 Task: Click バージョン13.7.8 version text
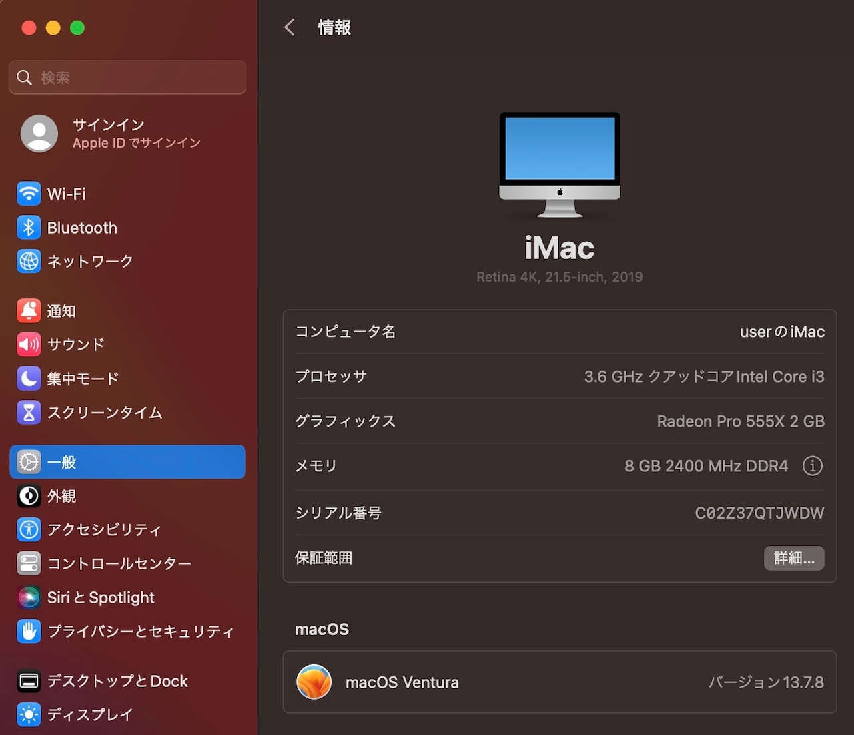pos(766,682)
